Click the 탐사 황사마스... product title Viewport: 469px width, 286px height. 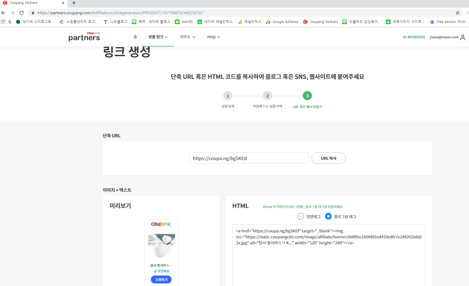[161, 265]
